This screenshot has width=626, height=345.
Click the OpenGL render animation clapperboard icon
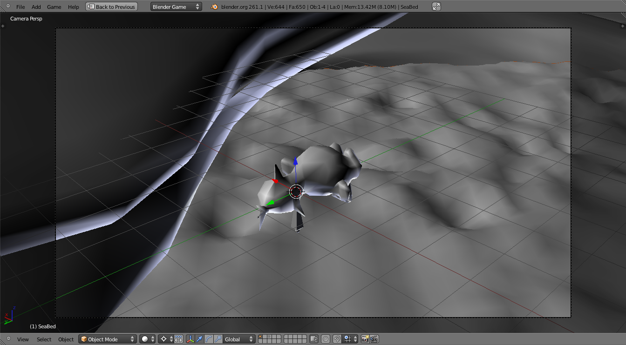(374, 339)
